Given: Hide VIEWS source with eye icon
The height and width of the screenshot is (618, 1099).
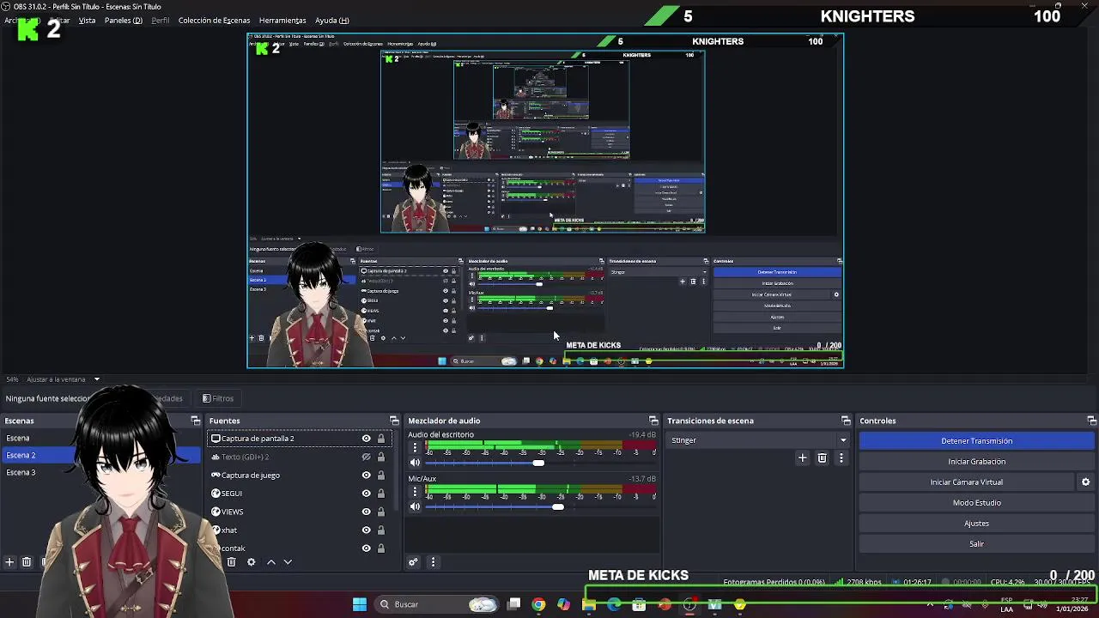Looking at the screenshot, I should [366, 512].
